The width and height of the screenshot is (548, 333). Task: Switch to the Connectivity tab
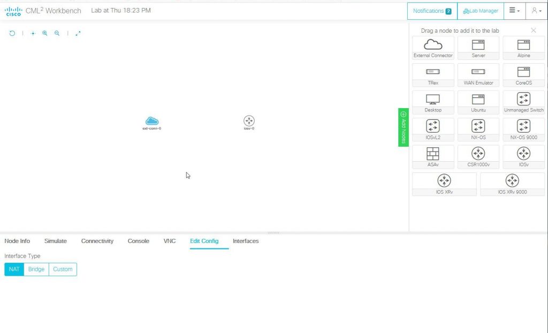coord(97,241)
